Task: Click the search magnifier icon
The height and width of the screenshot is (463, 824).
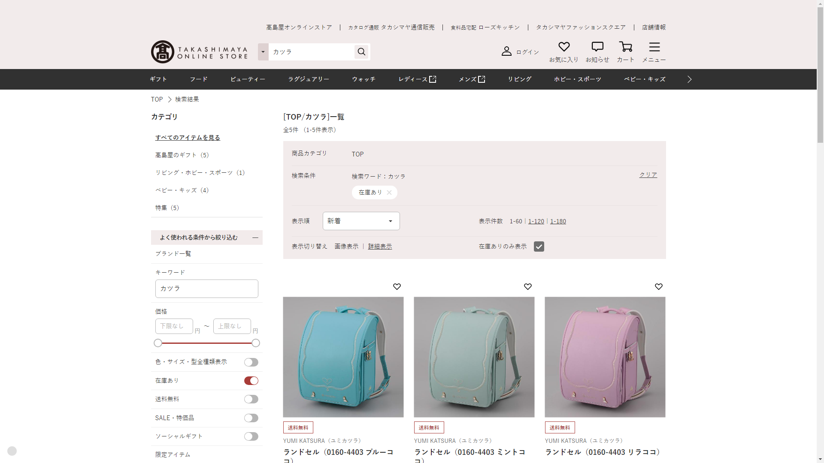Action: [x=361, y=52]
